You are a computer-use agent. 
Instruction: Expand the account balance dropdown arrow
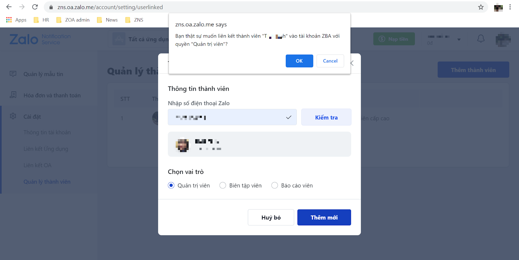[x=459, y=40]
